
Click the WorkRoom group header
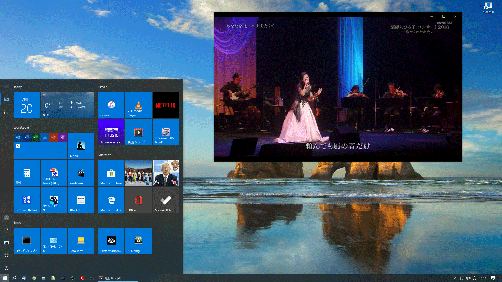coord(21,128)
